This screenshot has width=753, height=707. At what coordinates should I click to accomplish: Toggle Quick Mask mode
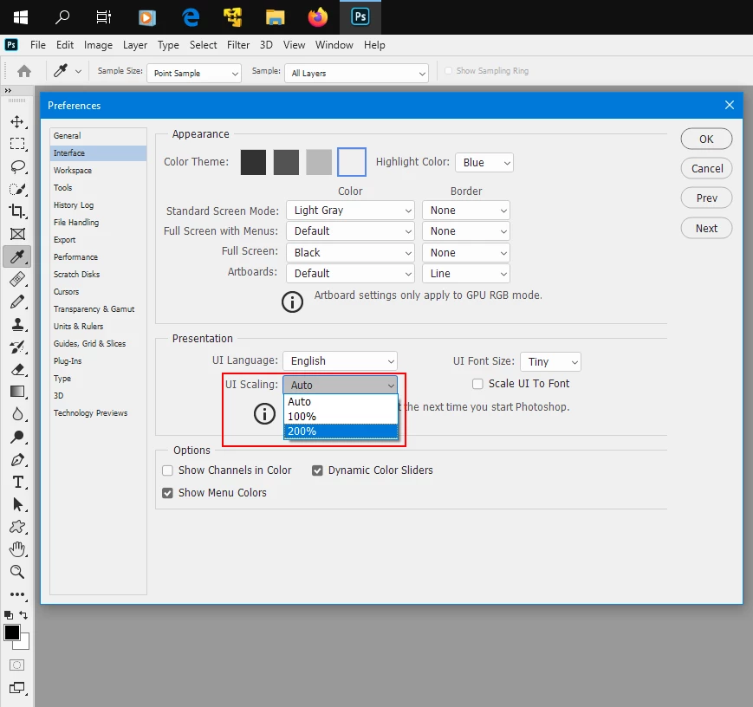click(x=16, y=665)
